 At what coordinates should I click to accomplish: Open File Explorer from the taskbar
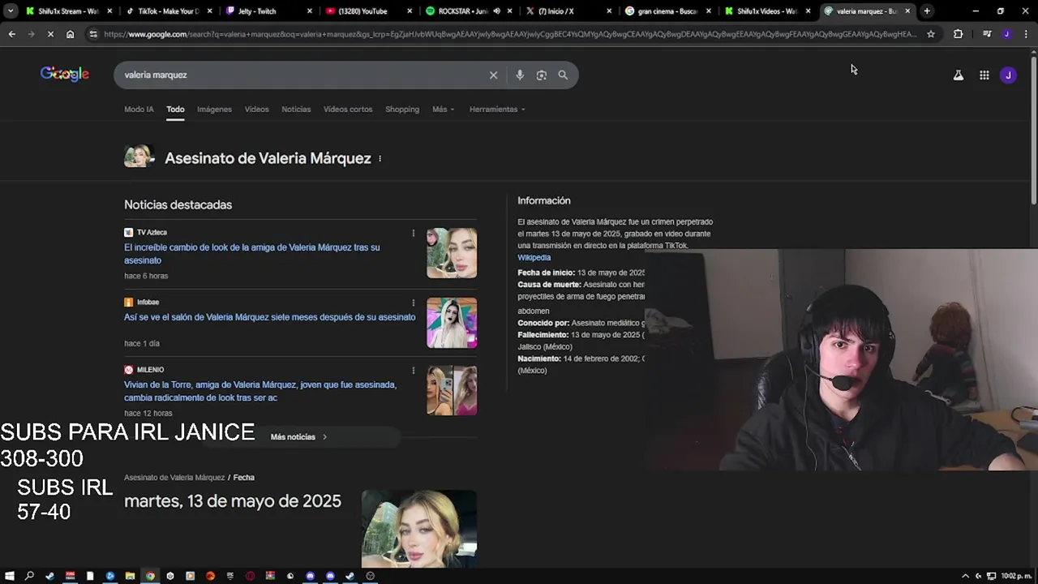tap(130, 576)
